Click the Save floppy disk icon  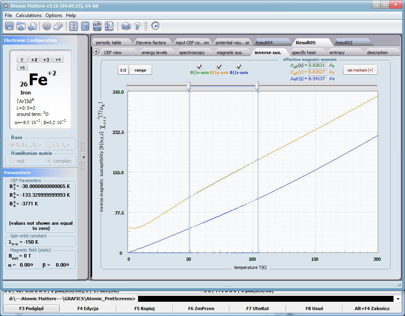pos(9,26)
